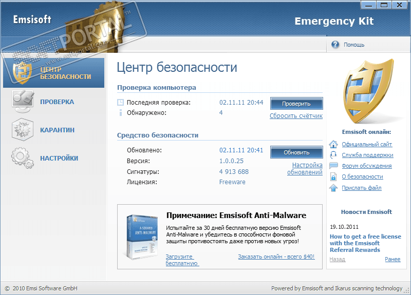The image size is (411, 295).
Task: Click the news date 19.10.2011
Action: tap(344, 227)
